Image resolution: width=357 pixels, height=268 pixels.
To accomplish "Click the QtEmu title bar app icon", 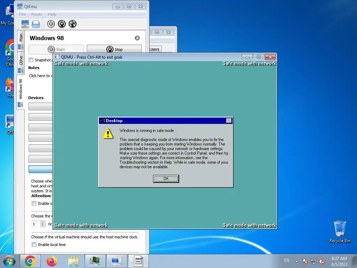I will point(20,6).
